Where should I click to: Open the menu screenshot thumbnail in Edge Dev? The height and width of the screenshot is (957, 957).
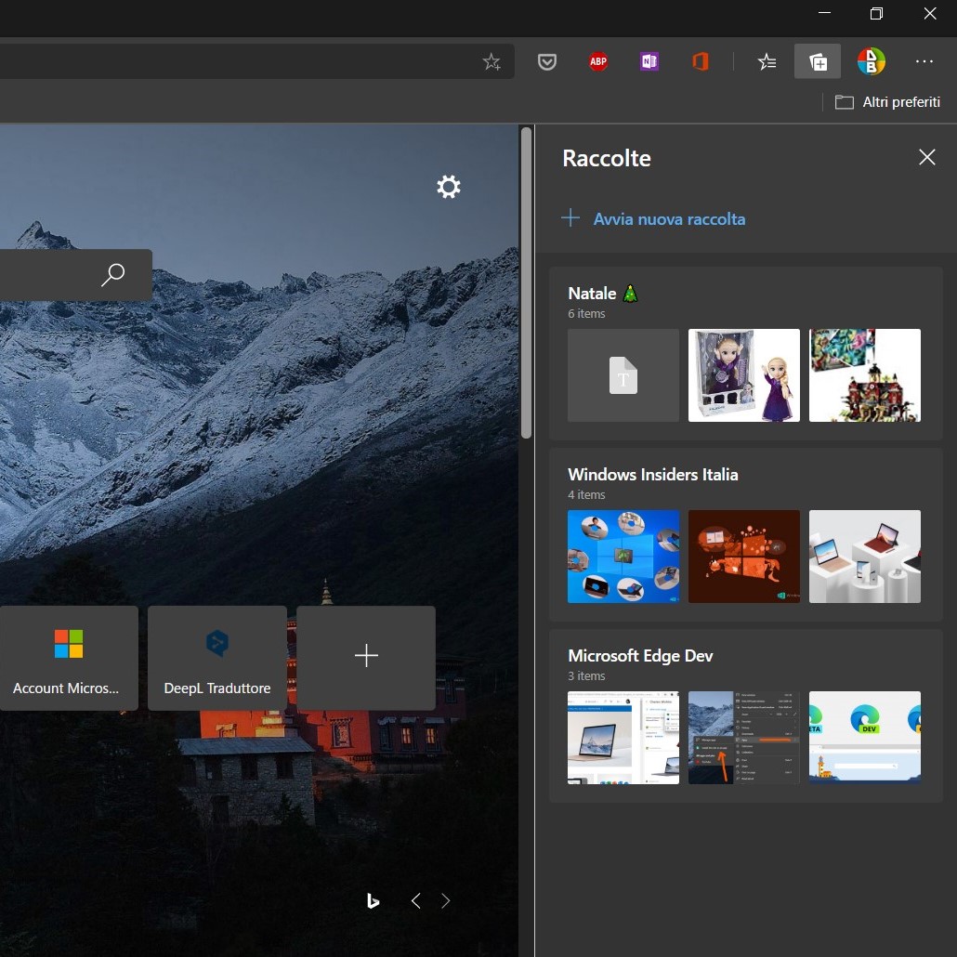click(x=744, y=738)
